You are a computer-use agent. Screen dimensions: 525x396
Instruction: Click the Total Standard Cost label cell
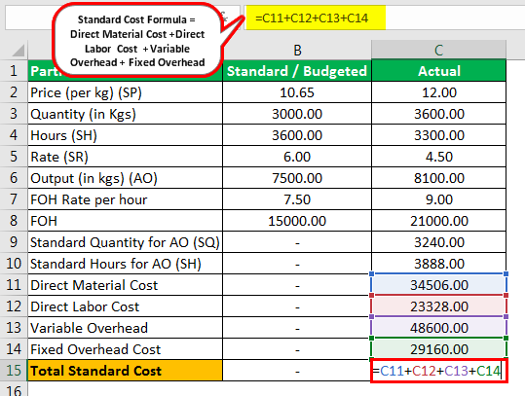pyautogui.click(x=126, y=371)
